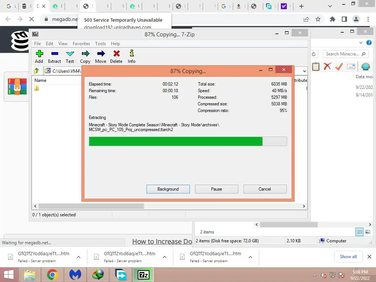
Task: Click the Chrome address bar megadb.net
Action: 65,19
